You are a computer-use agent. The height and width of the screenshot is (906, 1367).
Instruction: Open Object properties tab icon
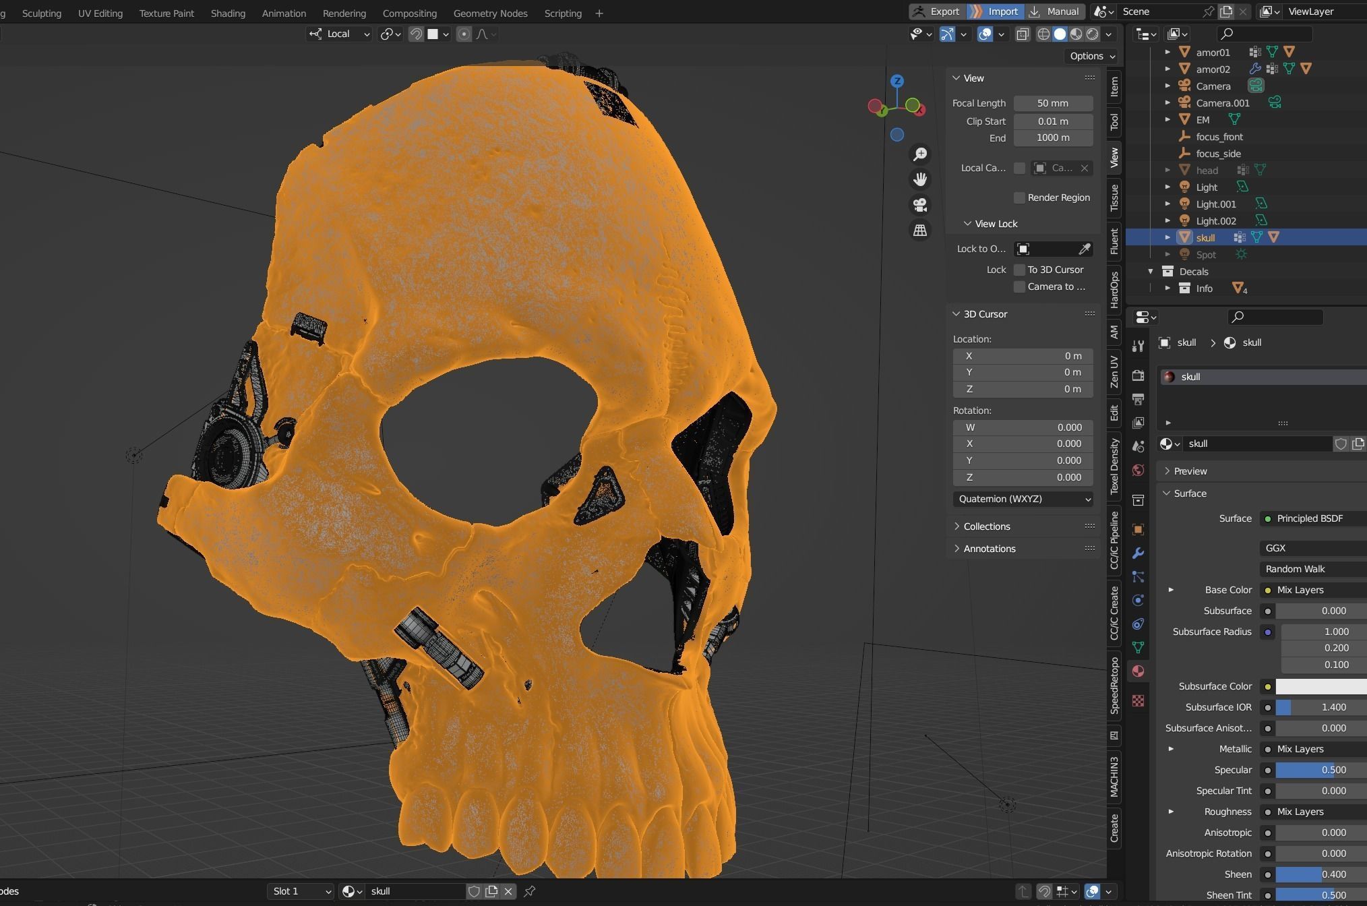[x=1138, y=530]
